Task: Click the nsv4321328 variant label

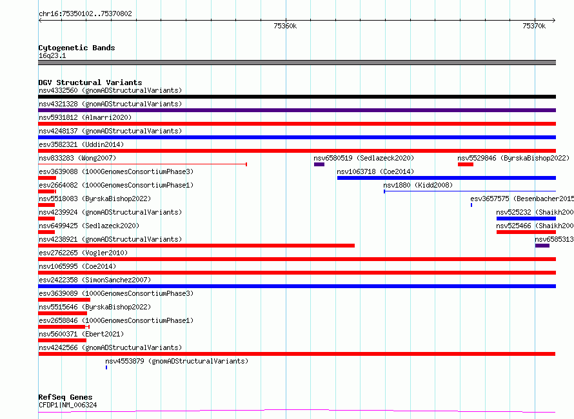Action: point(110,104)
